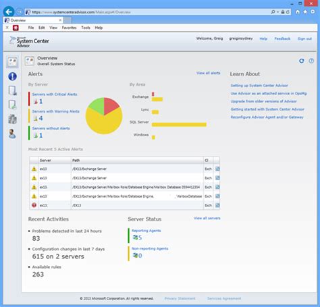The height and width of the screenshot is (307, 320).
Task: Open detail icon for second ex13 Exchange Server alert
Action: [217, 178]
